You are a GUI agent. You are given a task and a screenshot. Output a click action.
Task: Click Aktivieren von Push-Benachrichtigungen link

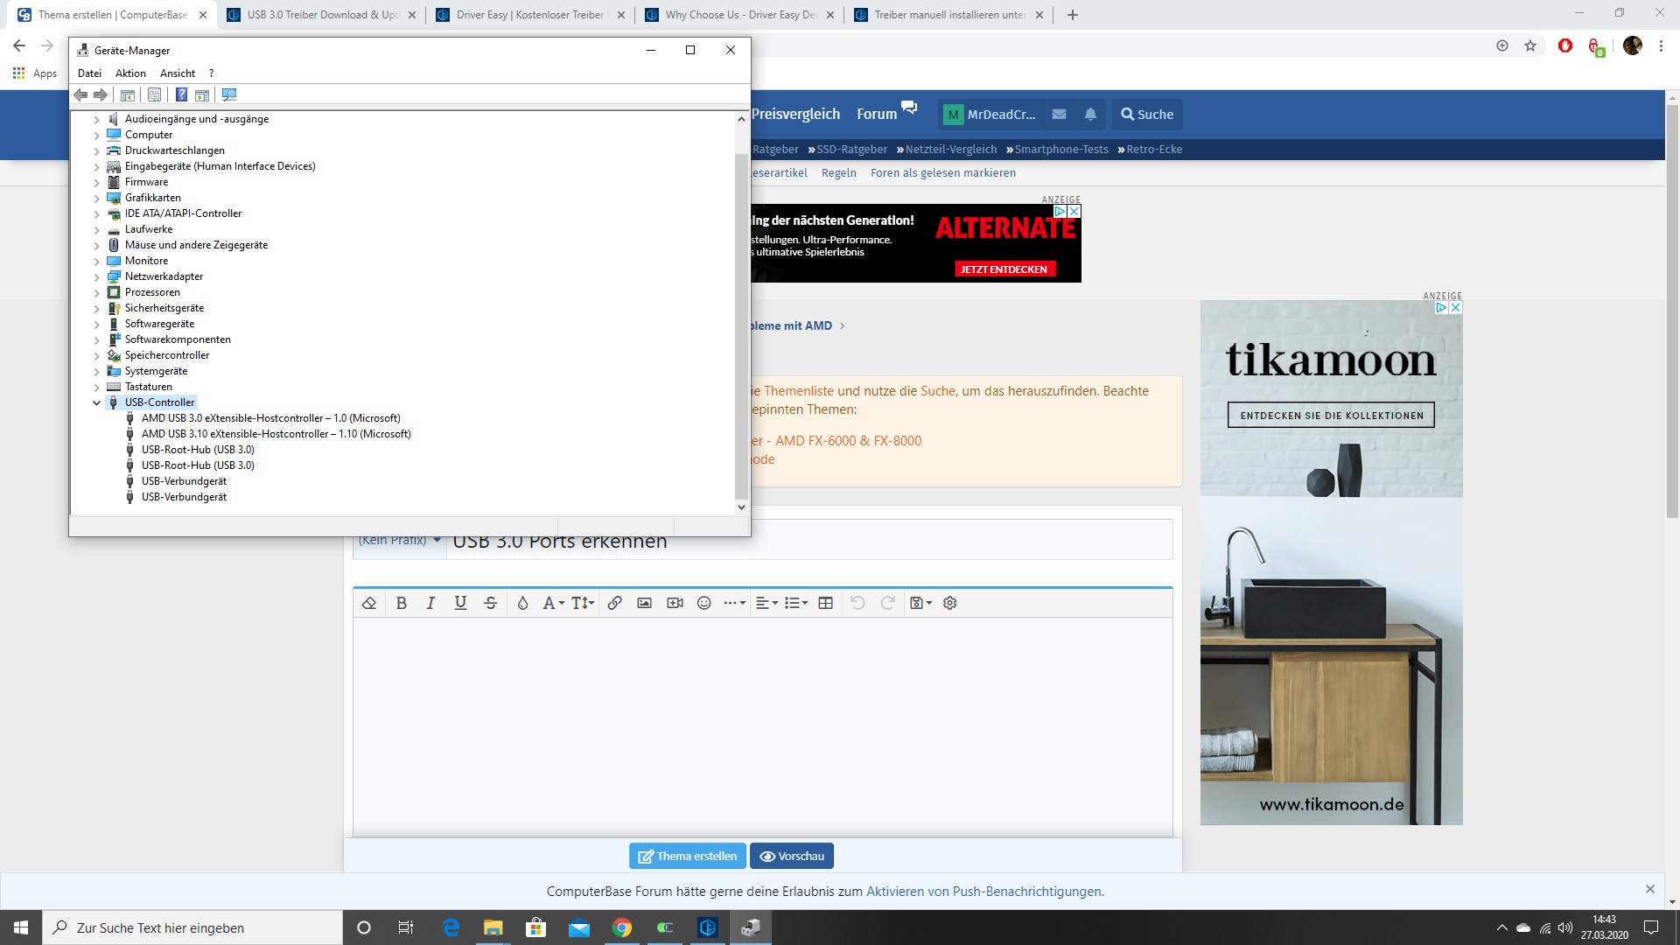pyautogui.click(x=984, y=892)
